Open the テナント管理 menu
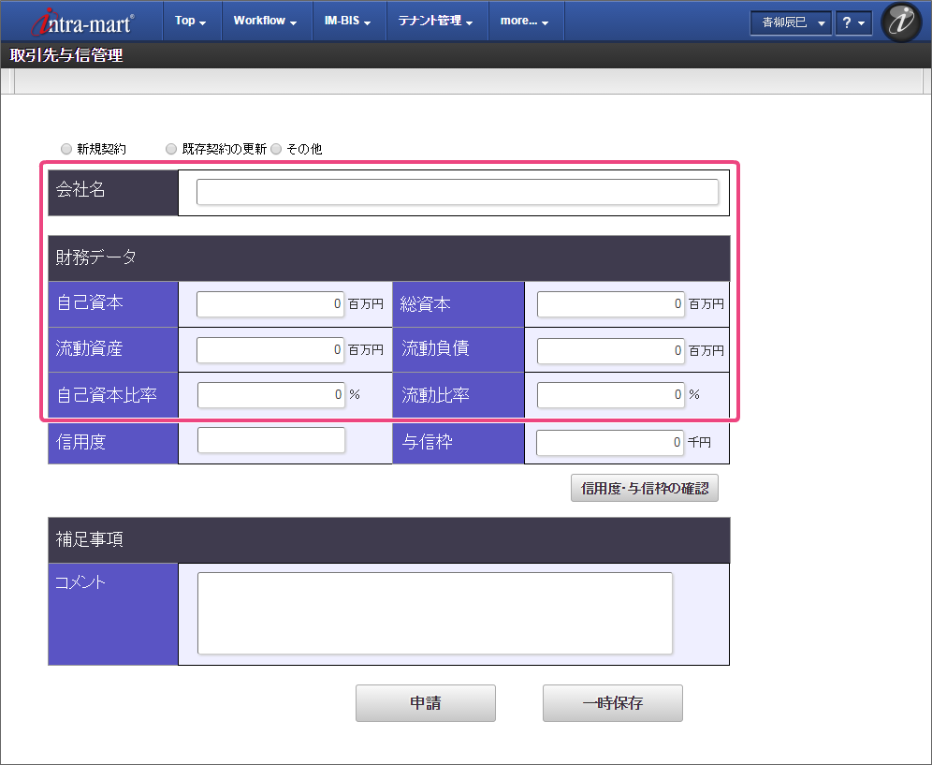Viewport: 932px width, 765px height. [x=435, y=21]
